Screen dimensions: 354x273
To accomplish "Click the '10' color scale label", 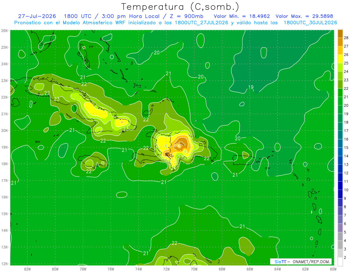I will 346,190.
